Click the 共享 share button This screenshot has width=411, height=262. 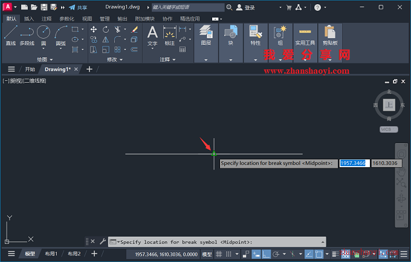78,7
